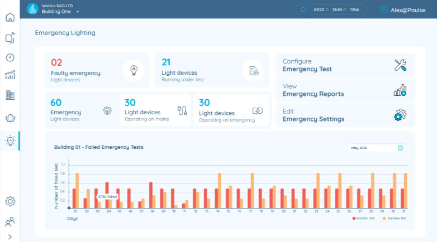The width and height of the screenshot is (437, 242).
Task: Click Configure Emergency Test
Action: (x=345, y=65)
